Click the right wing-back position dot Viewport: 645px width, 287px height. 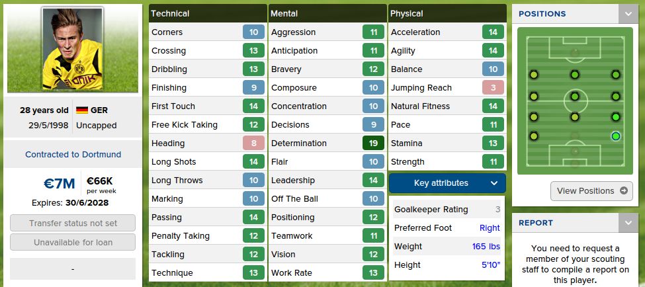[x=616, y=117]
